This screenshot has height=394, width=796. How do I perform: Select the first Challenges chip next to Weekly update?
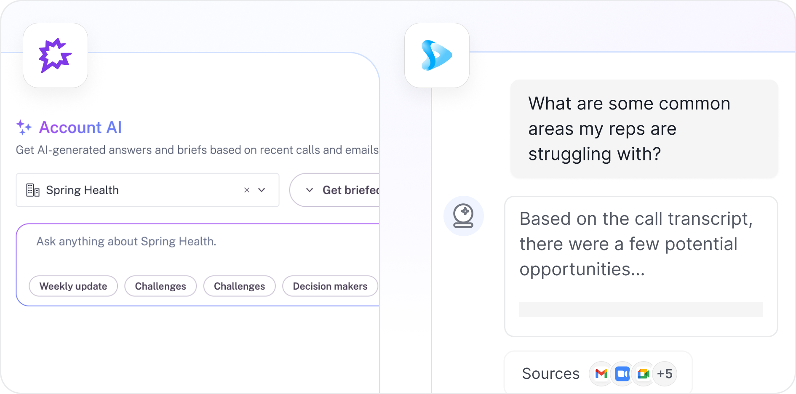point(160,286)
